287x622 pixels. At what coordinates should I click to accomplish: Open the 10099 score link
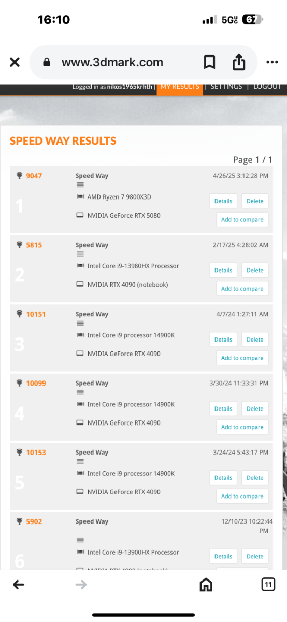(36, 383)
